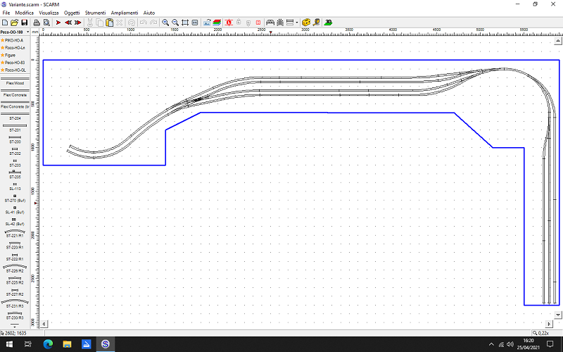Click the Zoom out magnifier icon
Image resolution: width=563 pixels, height=352 pixels.
(x=175, y=23)
